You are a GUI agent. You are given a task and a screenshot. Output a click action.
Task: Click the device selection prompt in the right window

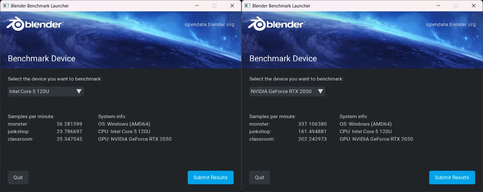coord(297,79)
